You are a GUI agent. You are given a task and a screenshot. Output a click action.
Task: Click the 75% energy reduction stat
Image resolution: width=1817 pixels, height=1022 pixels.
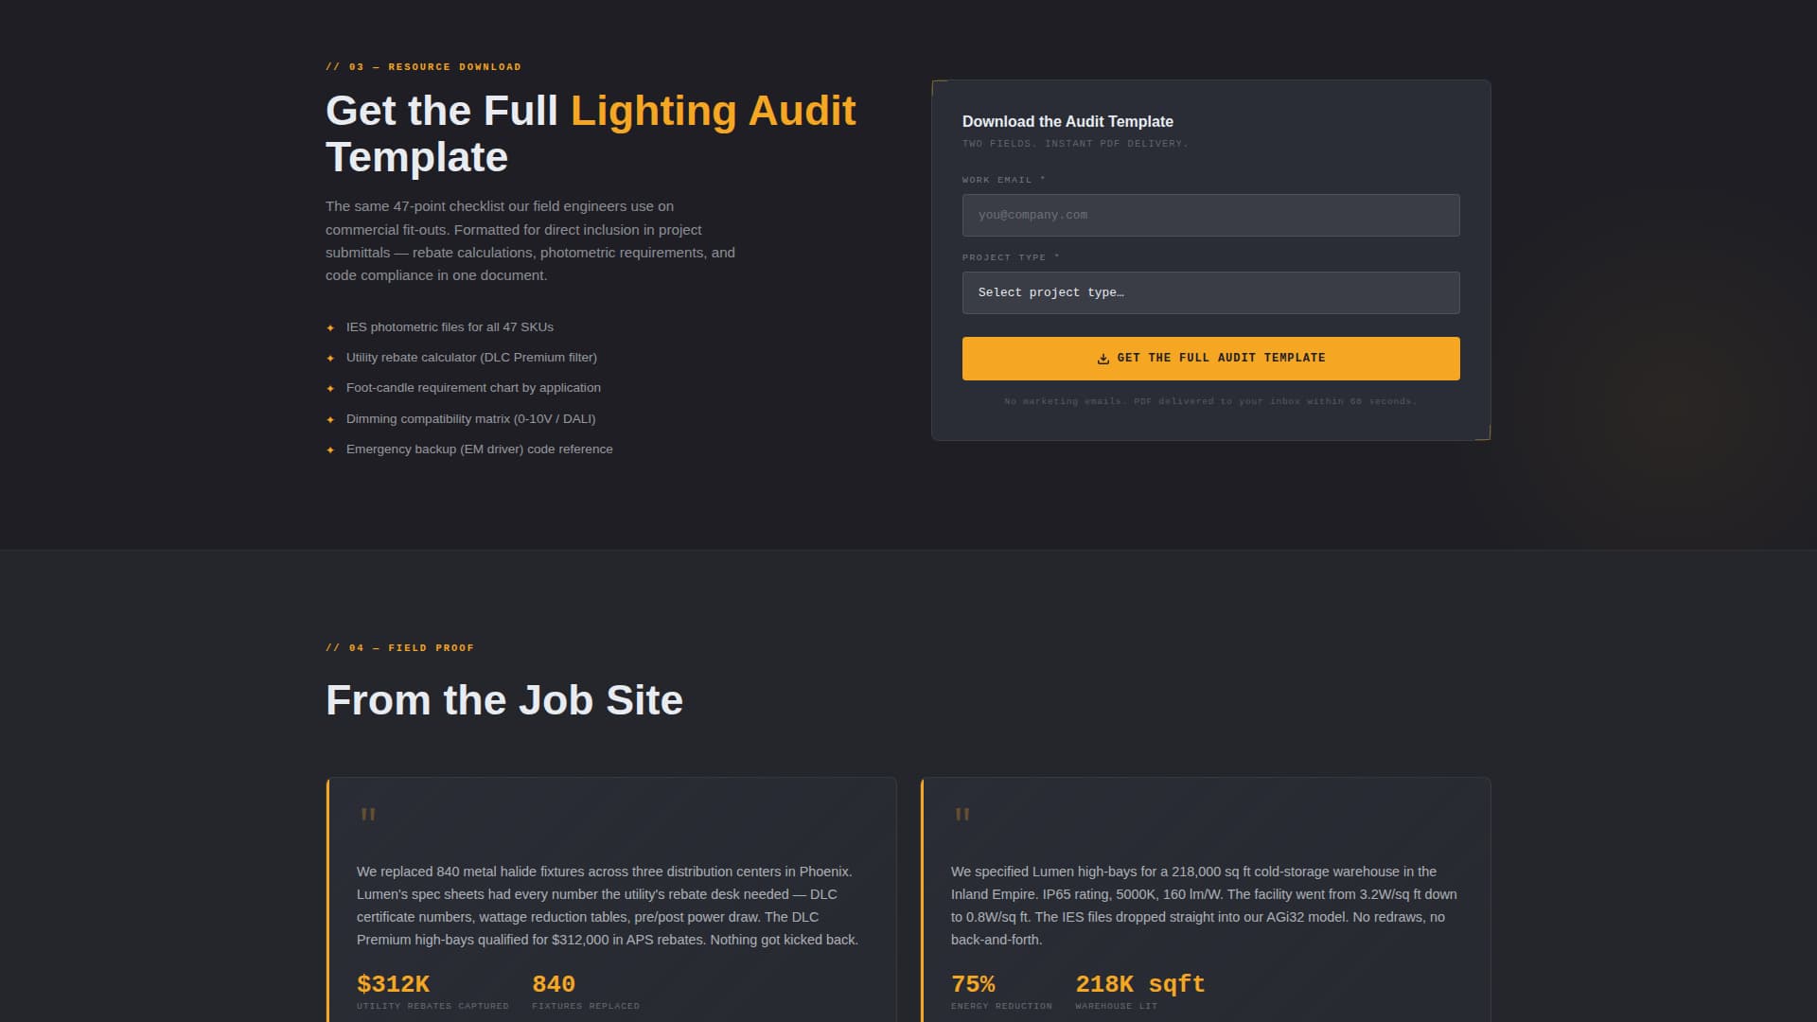(973, 984)
